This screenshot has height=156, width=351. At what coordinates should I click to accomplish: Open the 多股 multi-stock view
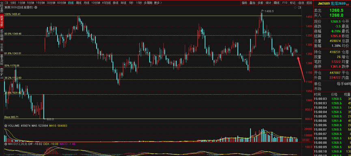pos(260,3)
